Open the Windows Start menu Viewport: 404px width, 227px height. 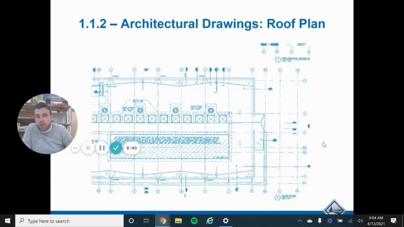pos(8,221)
